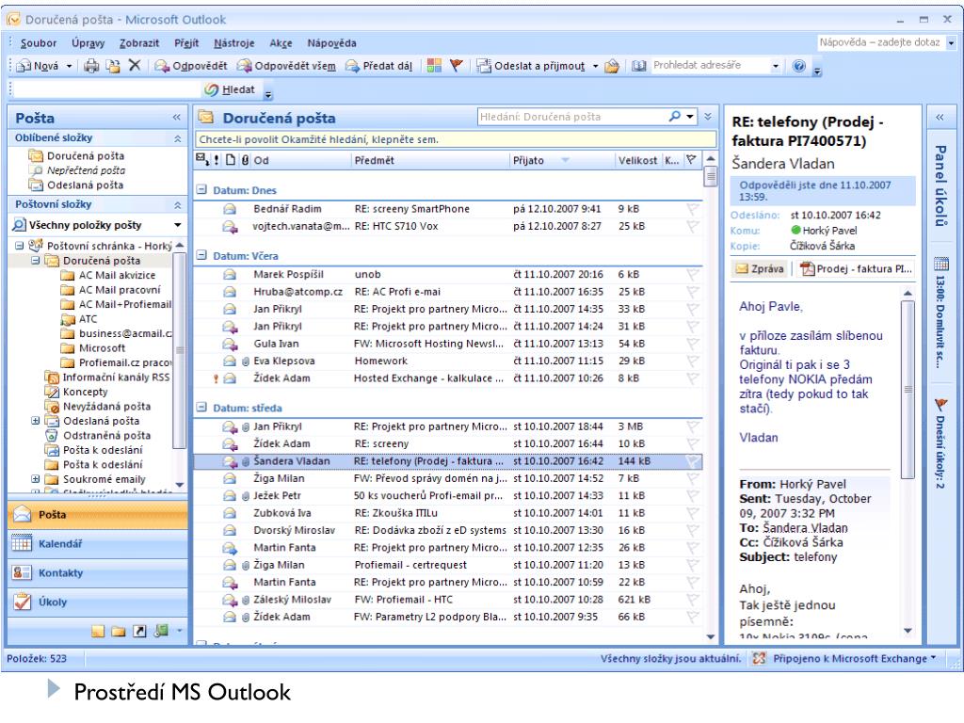Screen dimensions: 964x723
Task: Click the search magnifier in Doručená pošta box
Action: coord(675,116)
